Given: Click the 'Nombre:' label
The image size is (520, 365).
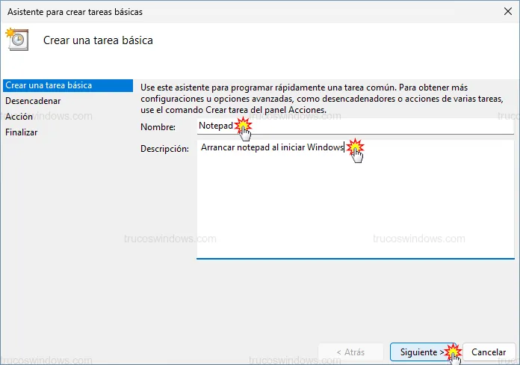Looking at the screenshot, I should (158, 128).
